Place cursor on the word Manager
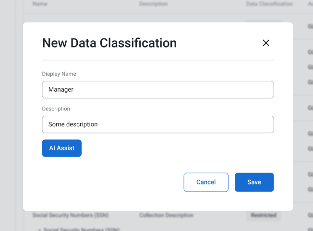Viewport: 313px width, 231px height. pyautogui.click(x=61, y=89)
